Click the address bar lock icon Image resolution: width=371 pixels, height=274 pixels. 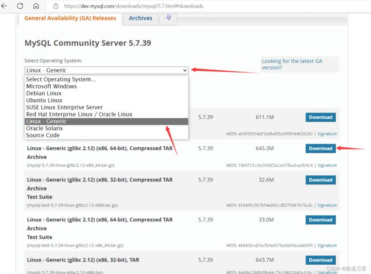click(55, 6)
